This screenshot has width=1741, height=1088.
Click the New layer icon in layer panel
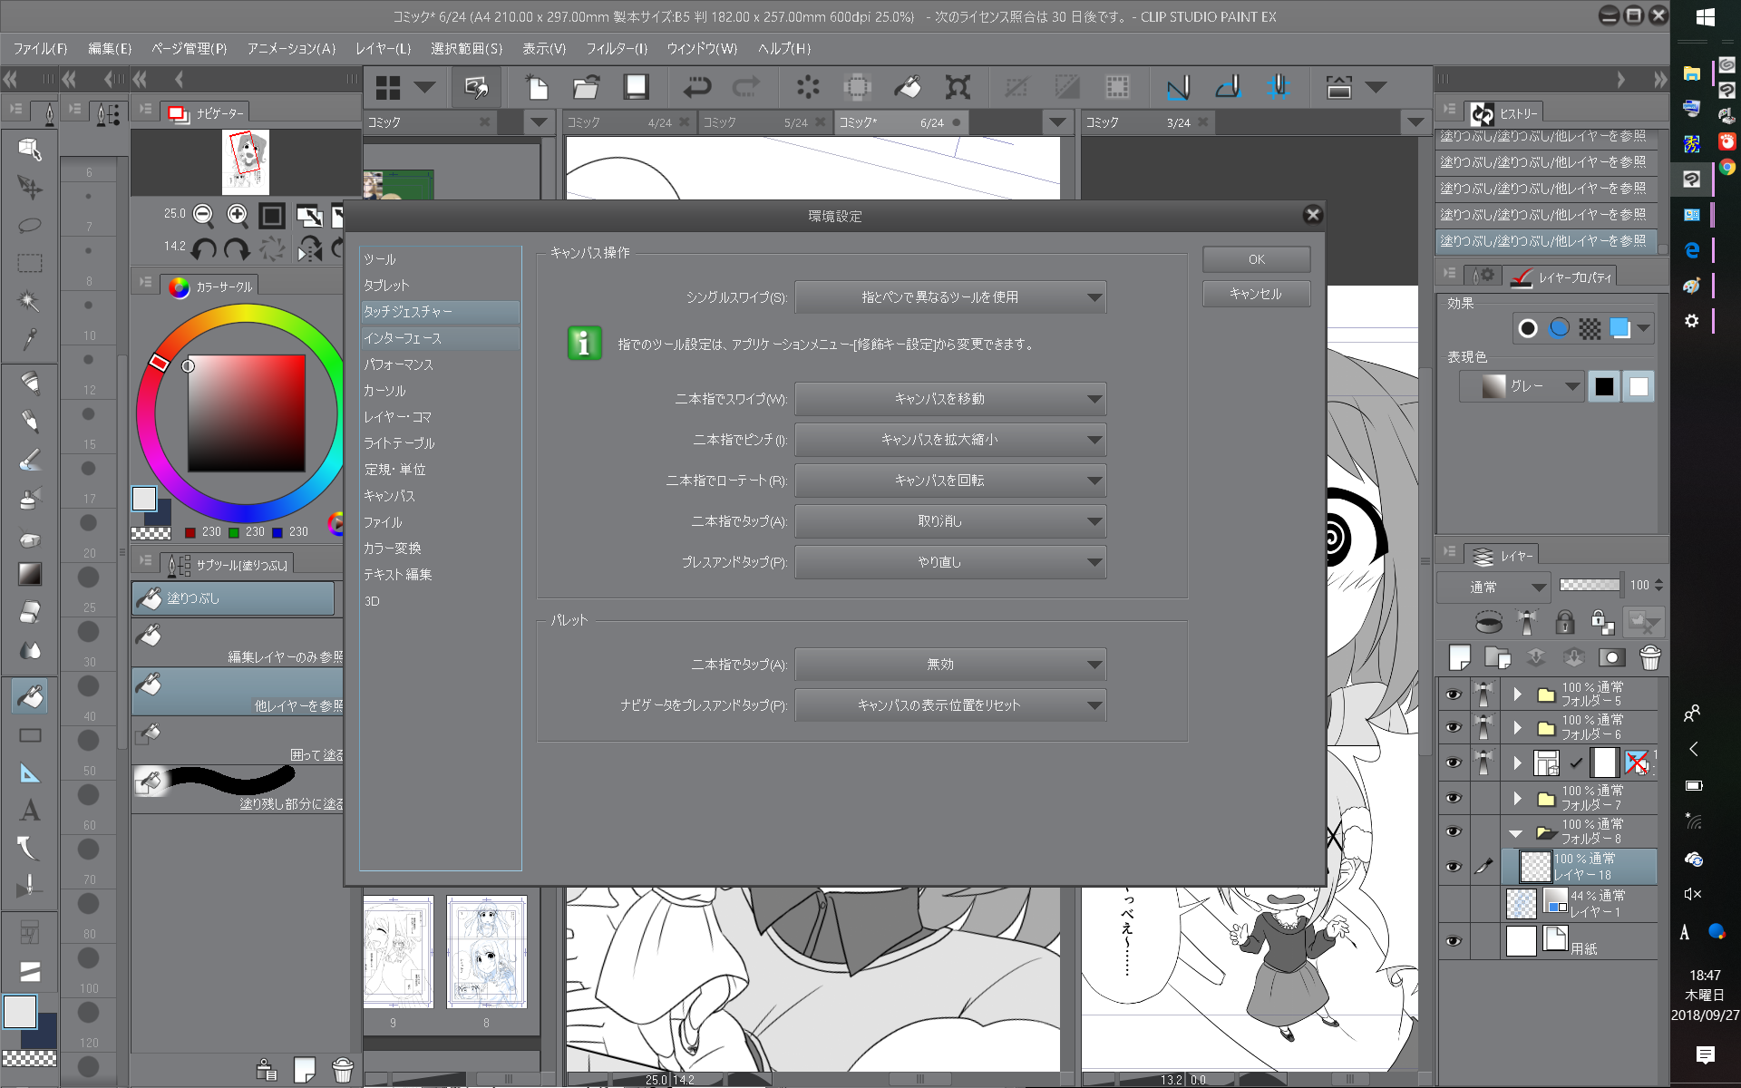pyautogui.click(x=1460, y=657)
